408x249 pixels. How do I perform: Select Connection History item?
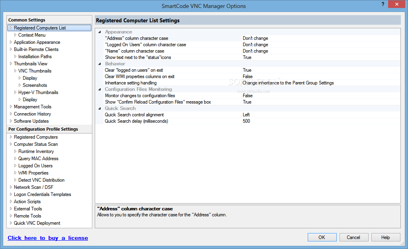click(33, 114)
